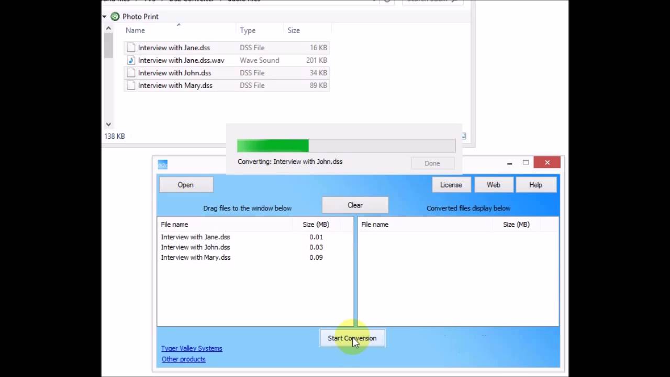Click the green Photo Print icon
This screenshot has width=670, height=377.
[115, 17]
